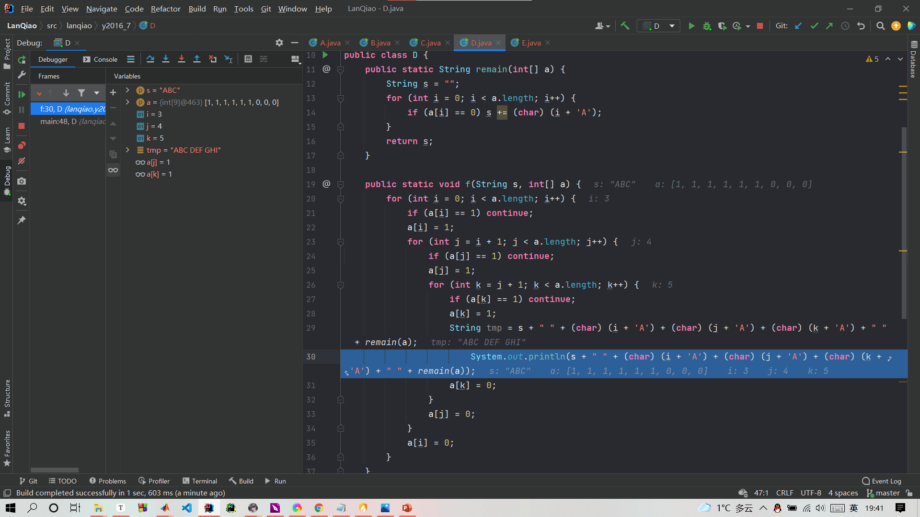Open the Refactor menu

pyautogui.click(x=165, y=9)
